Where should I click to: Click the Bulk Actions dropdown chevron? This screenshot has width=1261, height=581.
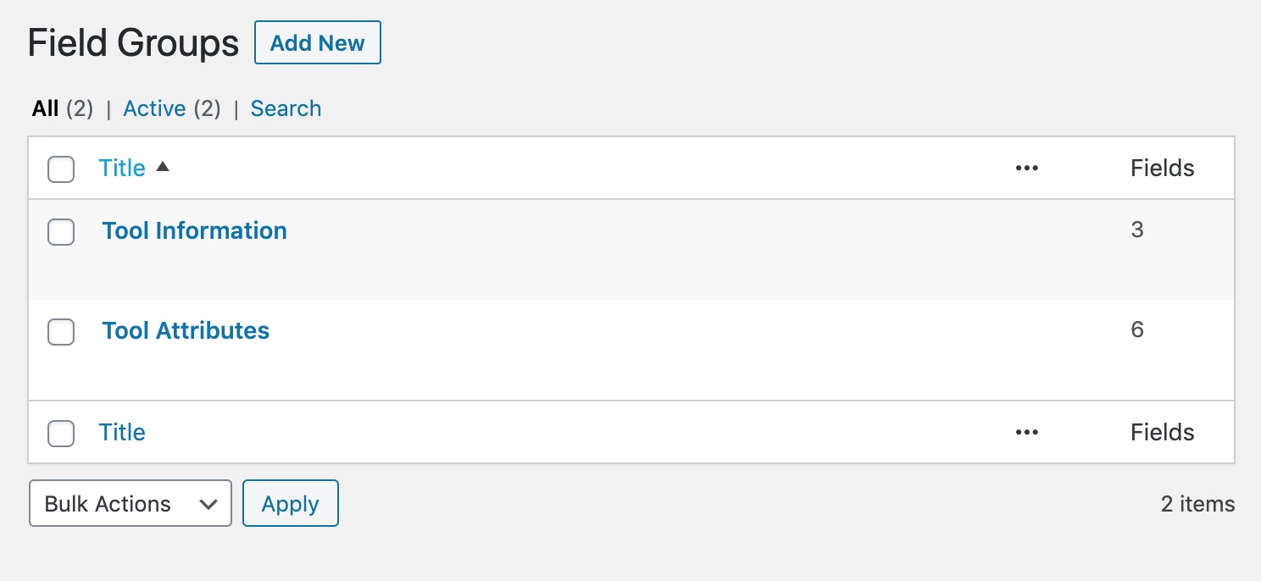(x=206, y=503)
